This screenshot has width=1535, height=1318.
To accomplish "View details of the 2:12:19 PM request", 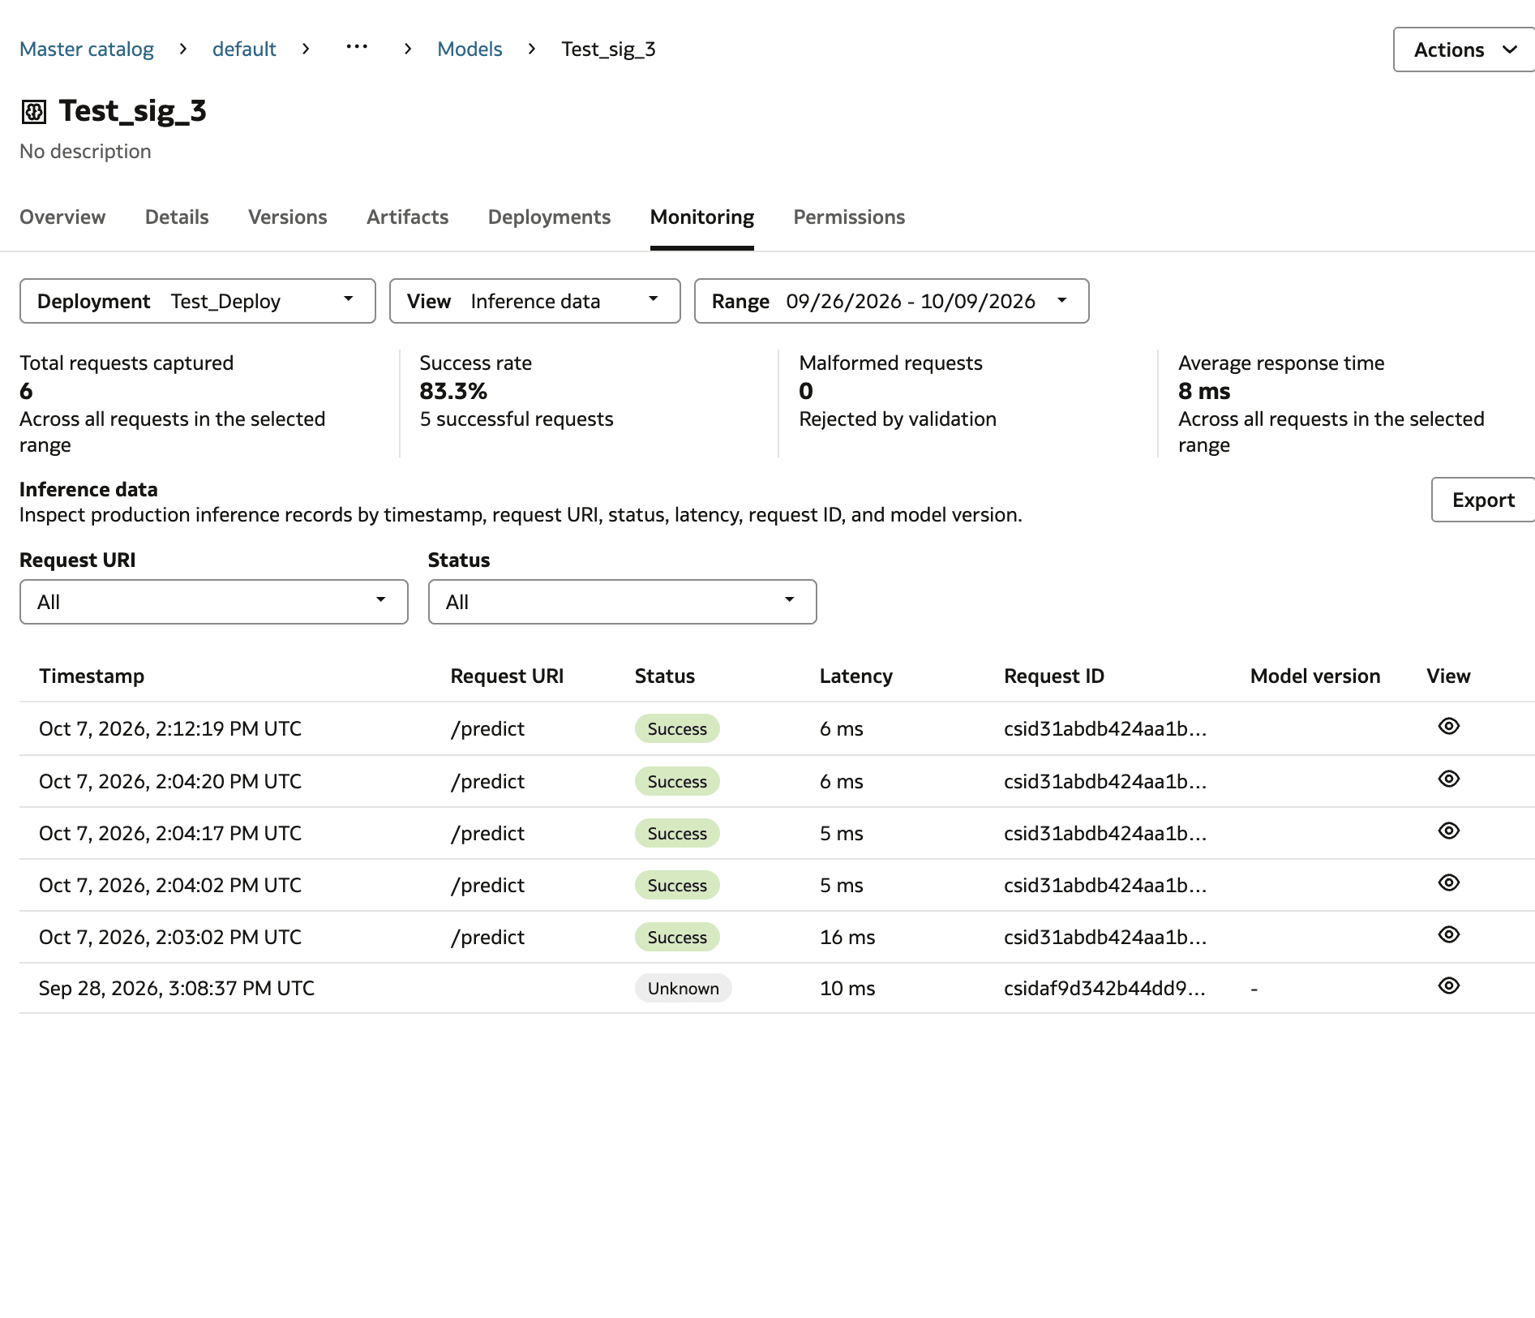I will [x=1448, y=726].
